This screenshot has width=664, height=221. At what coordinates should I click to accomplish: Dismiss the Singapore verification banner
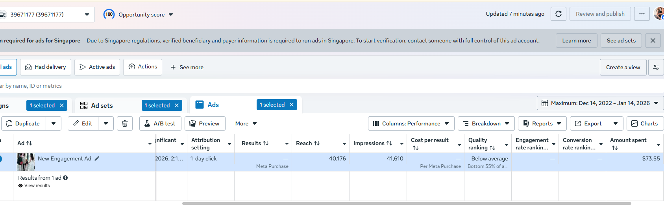[x=653, y=41]
